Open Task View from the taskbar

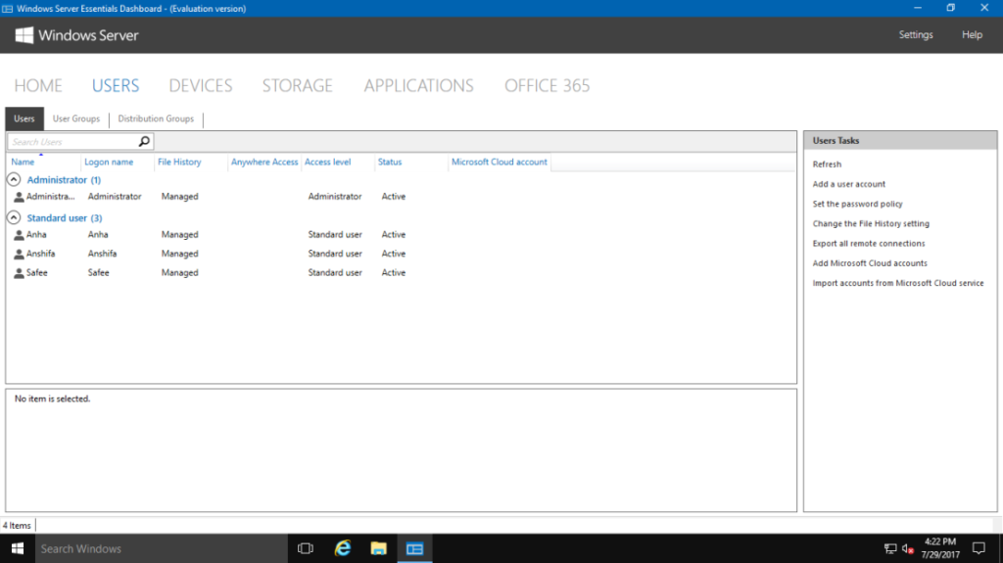point(306,548)
